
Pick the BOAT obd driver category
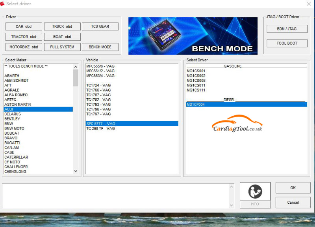click(62, 37)
